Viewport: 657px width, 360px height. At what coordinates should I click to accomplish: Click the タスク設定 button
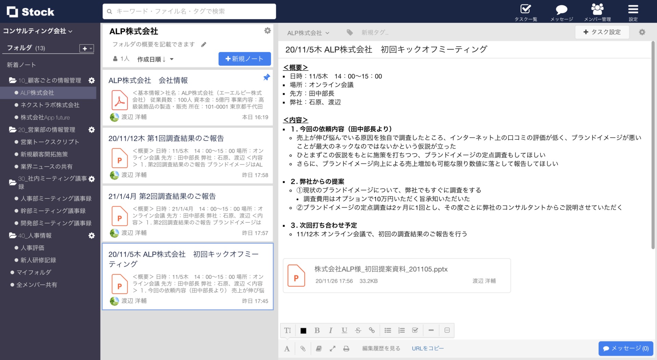602,32
